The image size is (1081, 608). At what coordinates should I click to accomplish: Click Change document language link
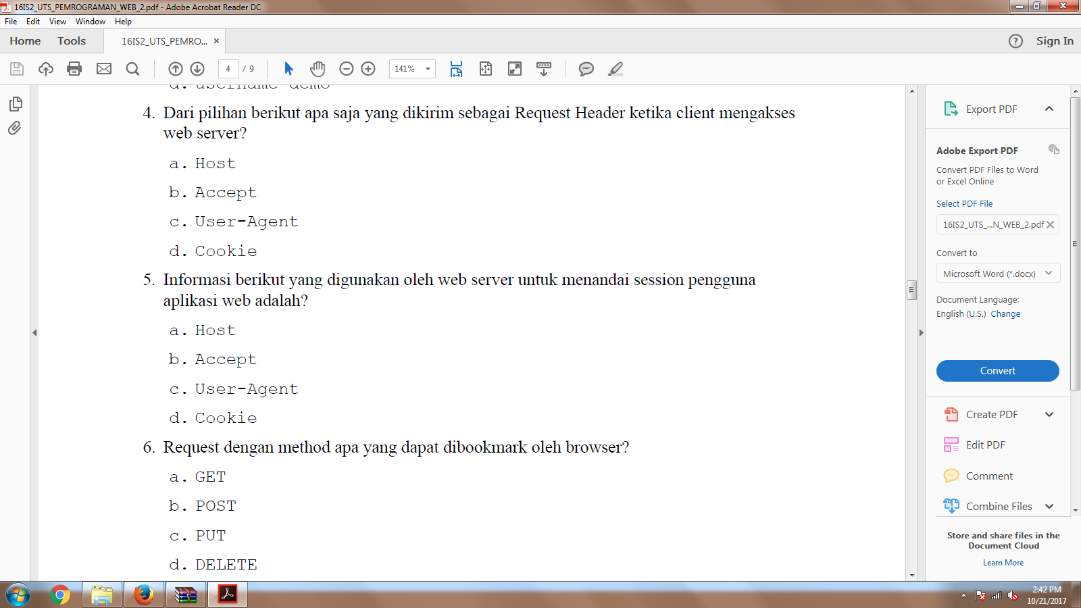coord(1005,314)
